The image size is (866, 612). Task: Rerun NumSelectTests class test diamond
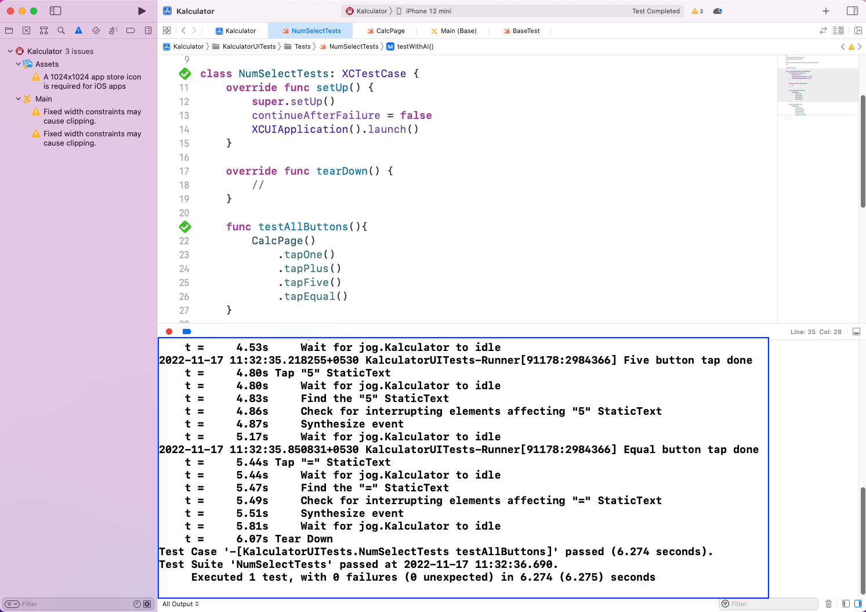[185, 74]
